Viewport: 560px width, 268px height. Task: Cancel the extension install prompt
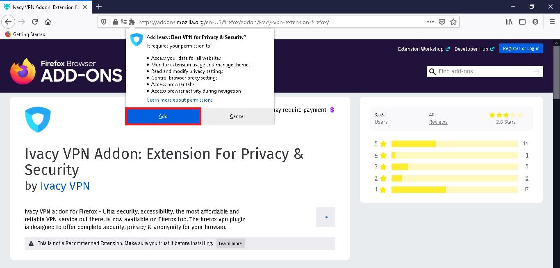[237, 116]
